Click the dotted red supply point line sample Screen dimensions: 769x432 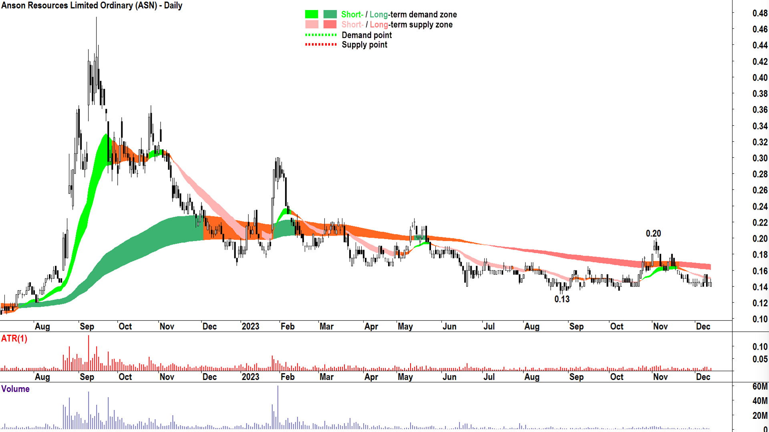coord(321,44)
